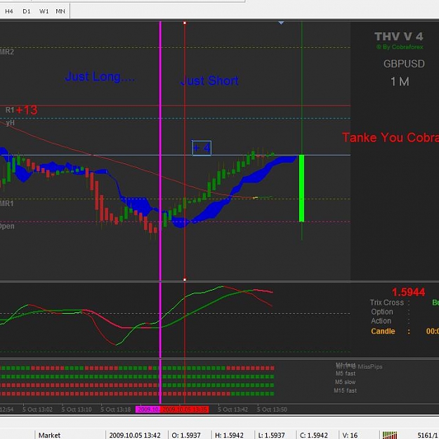Switch chart to MN timeframe
439x439 pixels.
pos(60,11)
